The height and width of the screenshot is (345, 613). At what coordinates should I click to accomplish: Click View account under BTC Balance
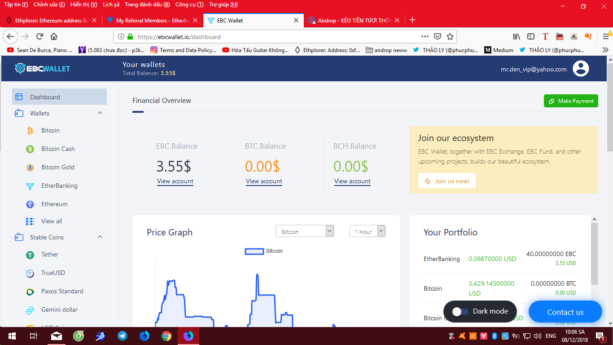pos(264,181)
